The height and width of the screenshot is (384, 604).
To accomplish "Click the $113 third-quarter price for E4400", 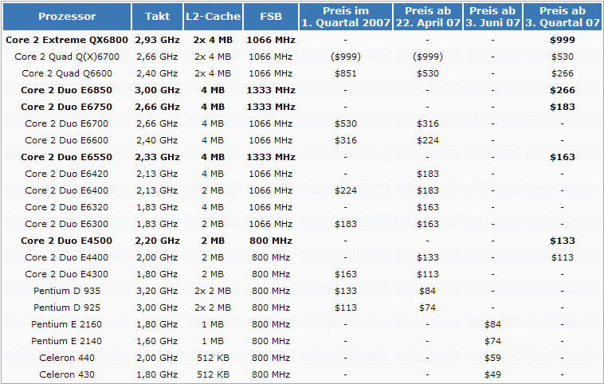I will [x=563, y=257].
